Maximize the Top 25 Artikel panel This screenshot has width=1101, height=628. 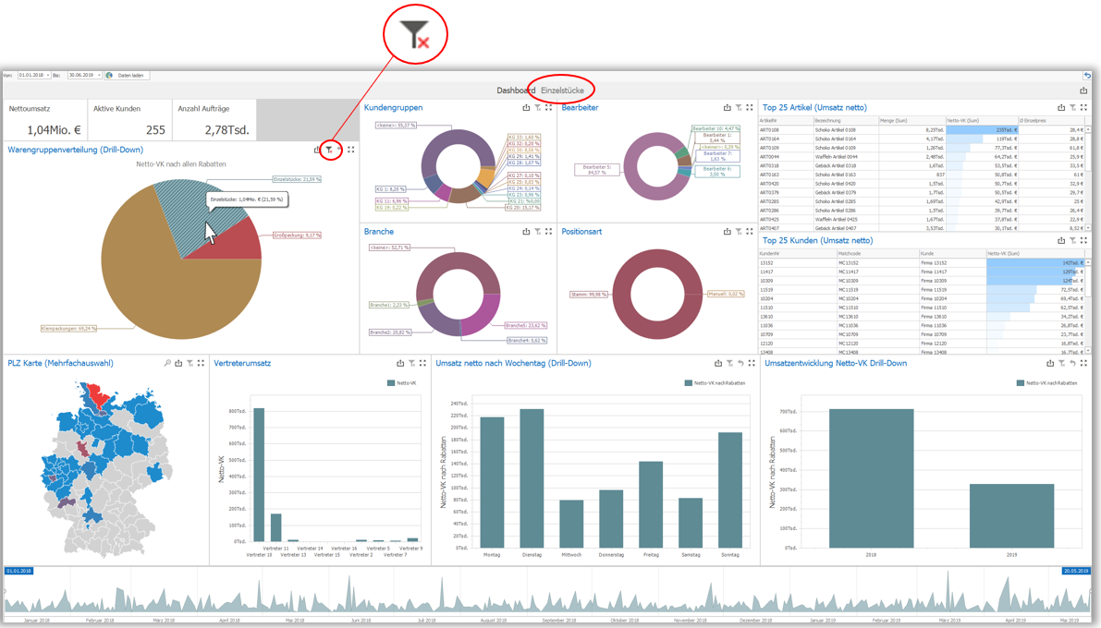coord(1083,107)
